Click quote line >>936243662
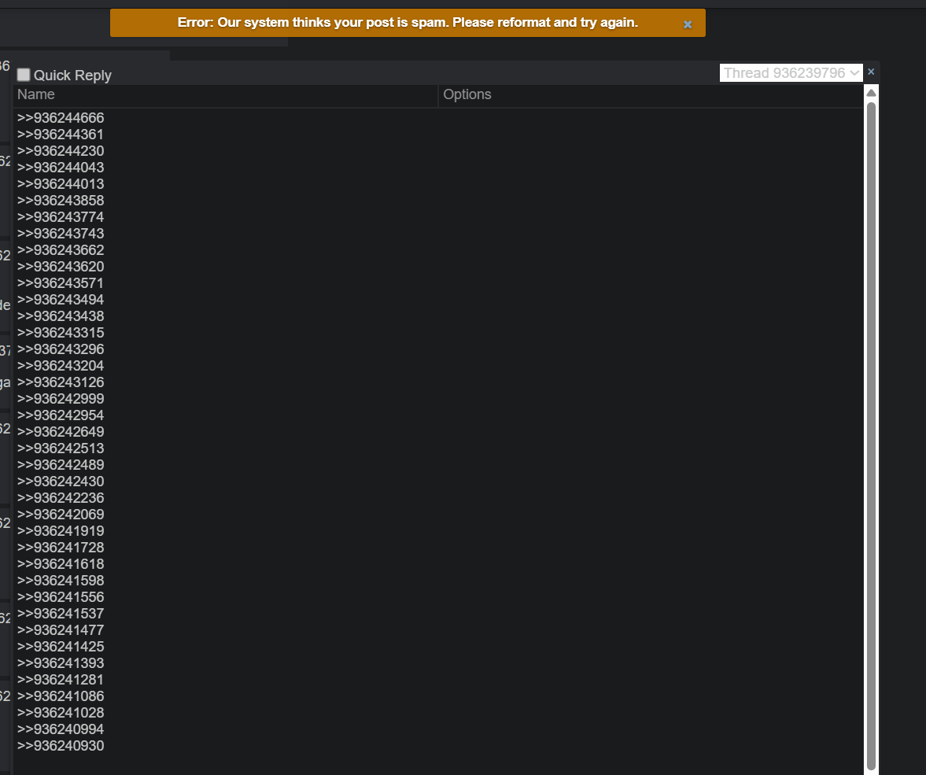Image resolution: width=926 pixels, height=775 pixels. [x=61, y=250]
